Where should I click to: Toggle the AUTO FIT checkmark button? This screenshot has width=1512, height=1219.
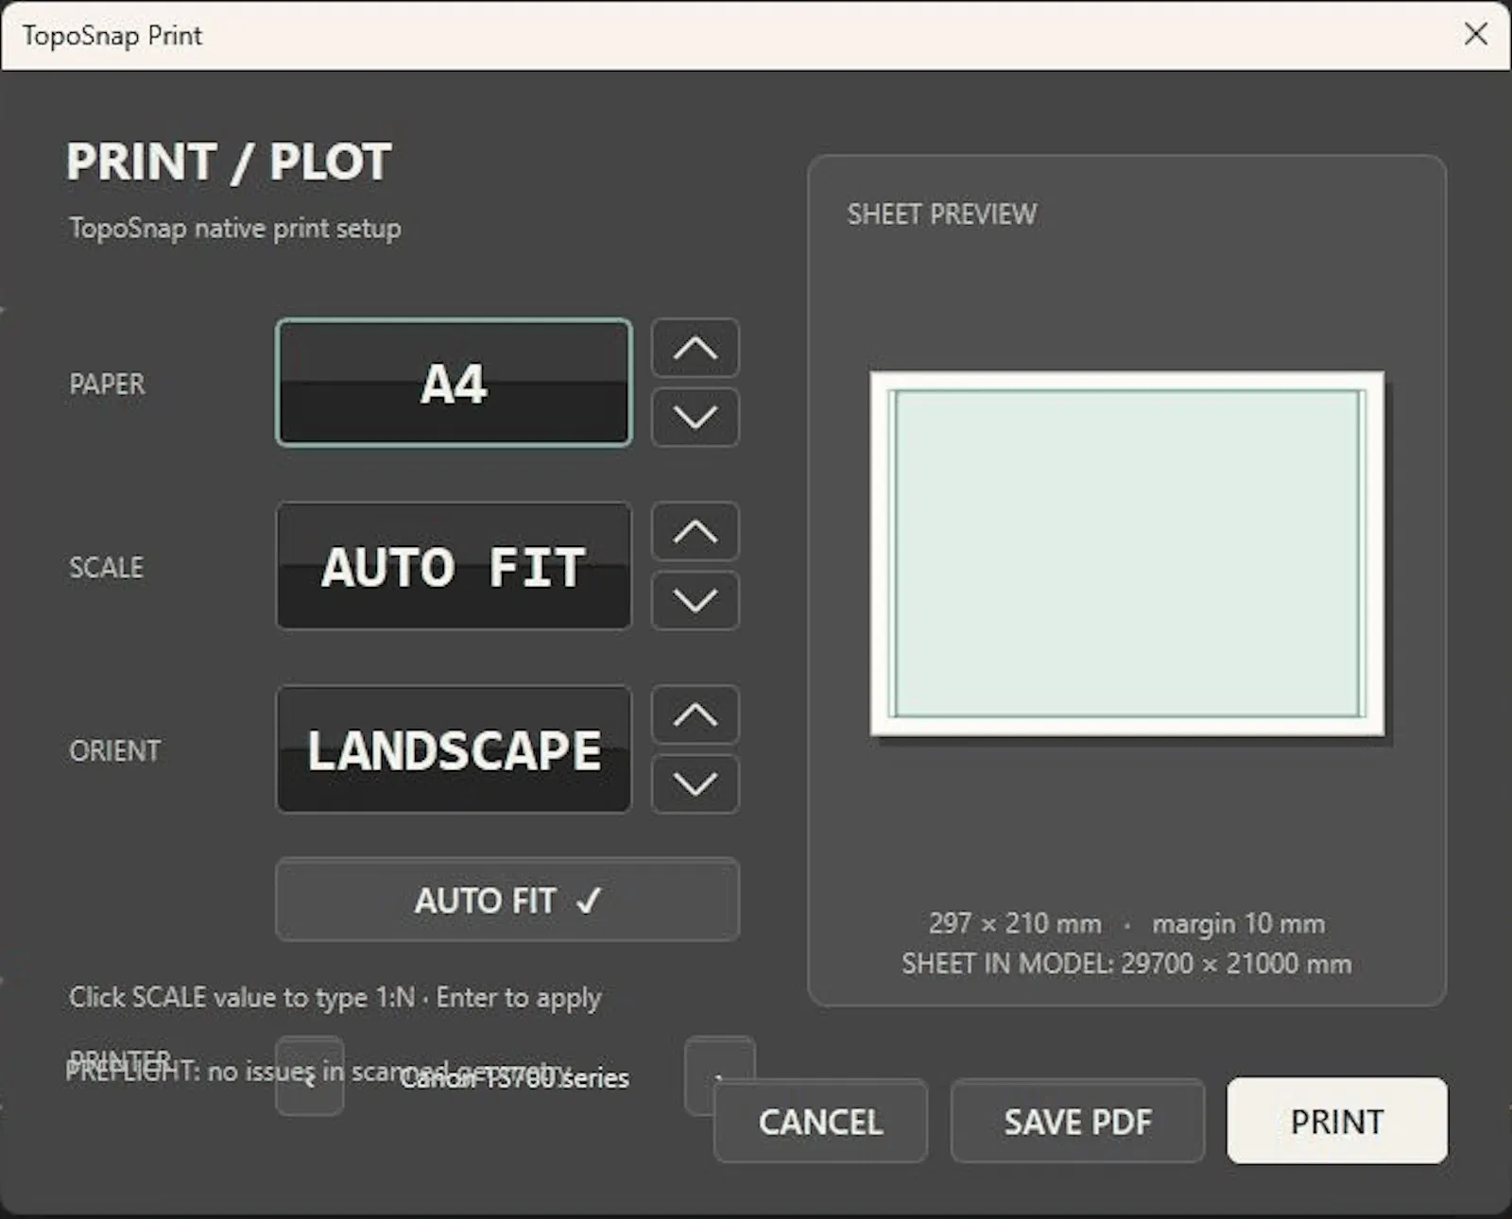click(507, 900)
